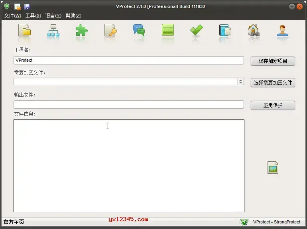The height and width of the screenshot is (229, 307).
Task: Focus the 工程名 input field containing VProtect
Action: click(x=129, y=60)
